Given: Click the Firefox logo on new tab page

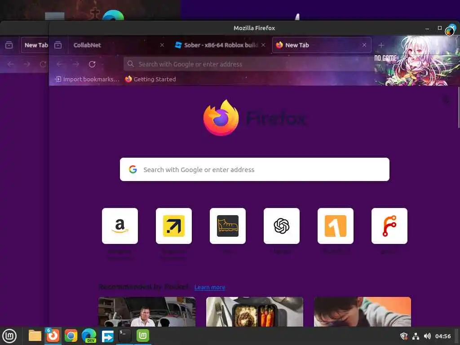Looking at the screenshot, I should (x=221, y=118).
